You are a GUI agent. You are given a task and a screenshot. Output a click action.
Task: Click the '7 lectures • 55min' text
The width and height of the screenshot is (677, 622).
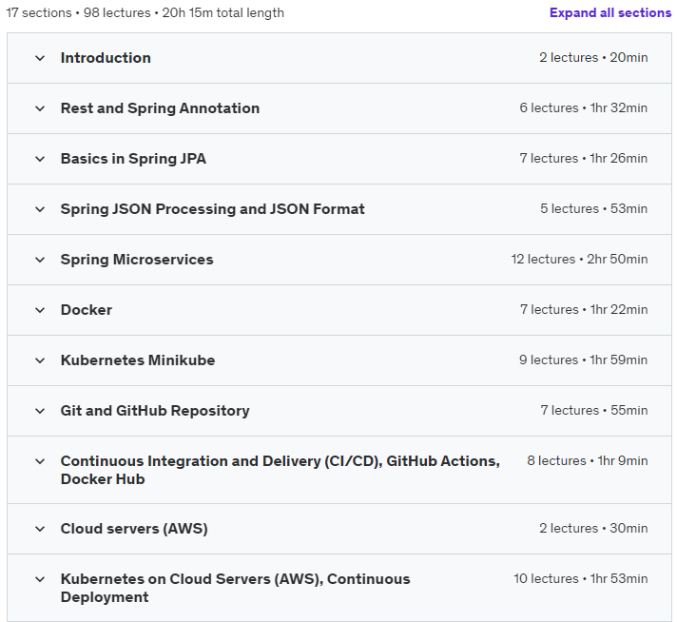click(594, 410)
